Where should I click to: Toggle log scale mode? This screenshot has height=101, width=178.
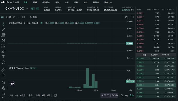pos(126,95)
